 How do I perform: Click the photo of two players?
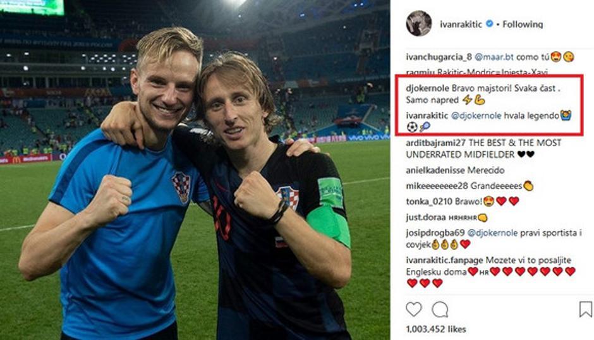click(x=195, y=170)
